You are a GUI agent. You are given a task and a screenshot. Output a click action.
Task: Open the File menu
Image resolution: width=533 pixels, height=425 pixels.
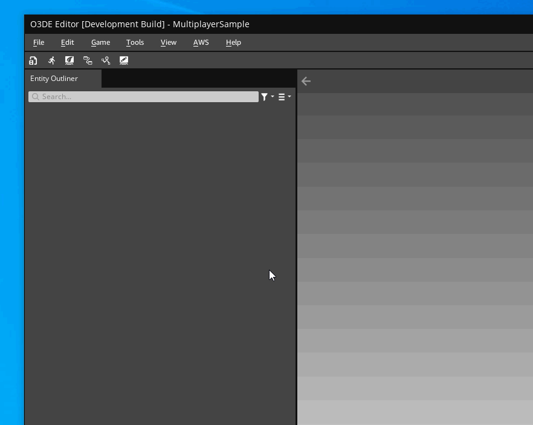coord(39,42)
